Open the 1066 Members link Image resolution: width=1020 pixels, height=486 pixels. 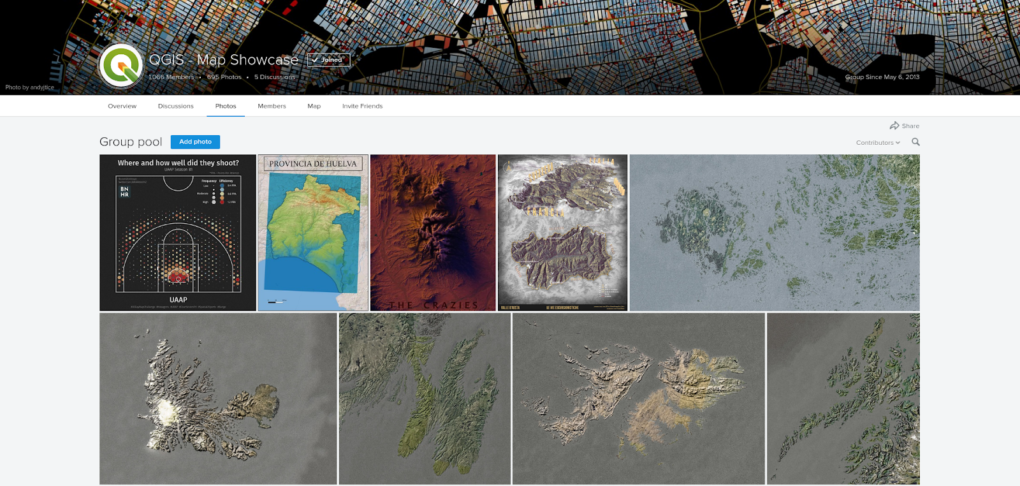(171, 77)
